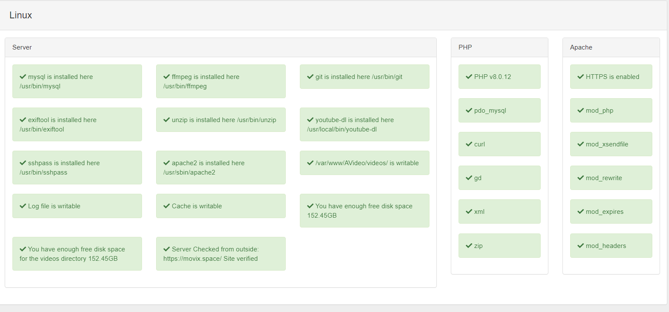Click the check icon next to pdo_mysql

(469, 111)
